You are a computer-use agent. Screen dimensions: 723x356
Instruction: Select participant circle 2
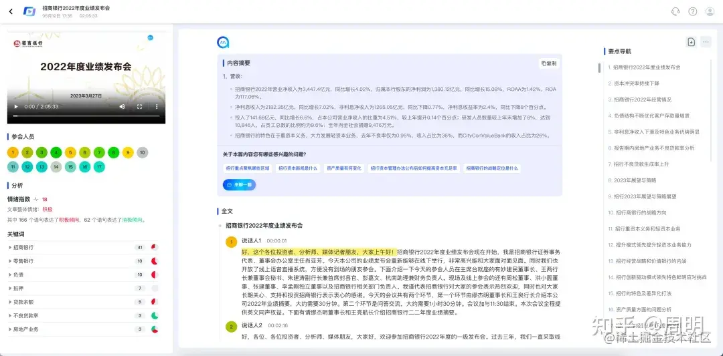point(27,153)
